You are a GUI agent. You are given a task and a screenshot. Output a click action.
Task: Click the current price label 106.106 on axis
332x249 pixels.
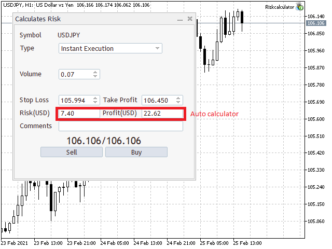[x=316, y=23]
